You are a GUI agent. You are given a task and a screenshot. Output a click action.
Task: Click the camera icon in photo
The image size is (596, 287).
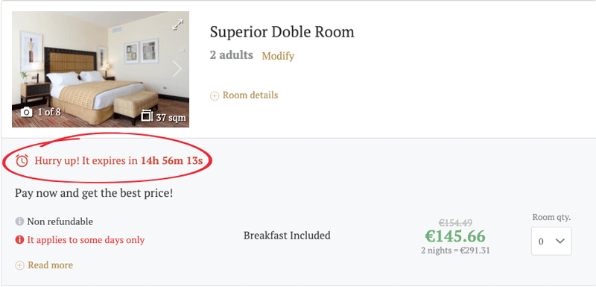coord(26,112)
